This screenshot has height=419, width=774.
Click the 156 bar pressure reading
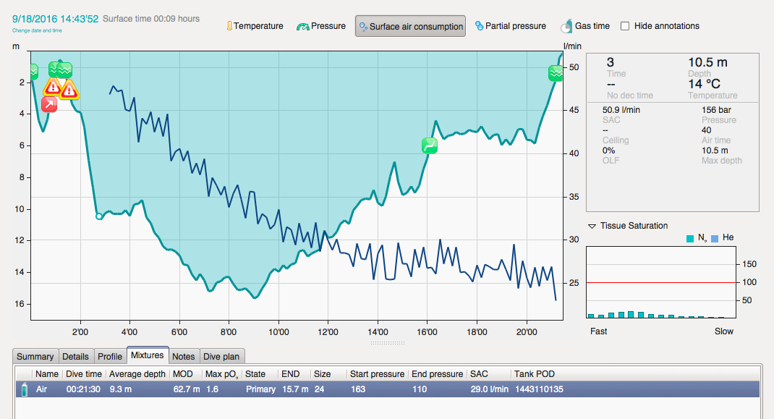point(716,110)
